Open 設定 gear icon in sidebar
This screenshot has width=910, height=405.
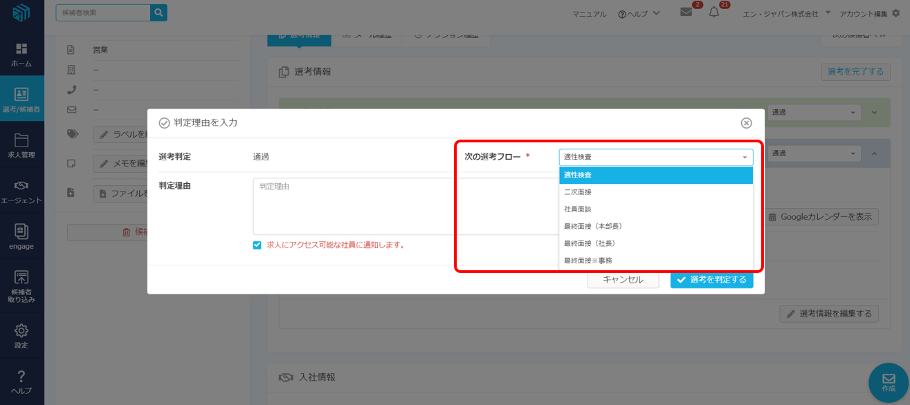(x=21, y=330)
